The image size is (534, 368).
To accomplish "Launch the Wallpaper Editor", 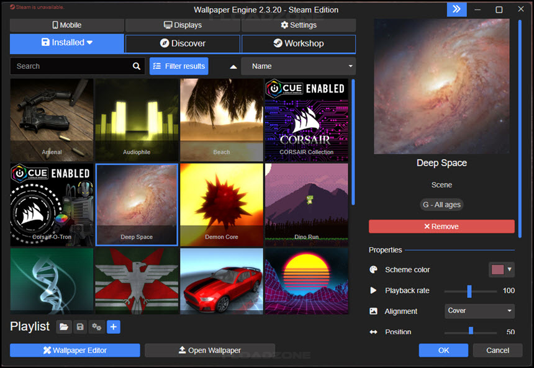I will tap(75, 350).
